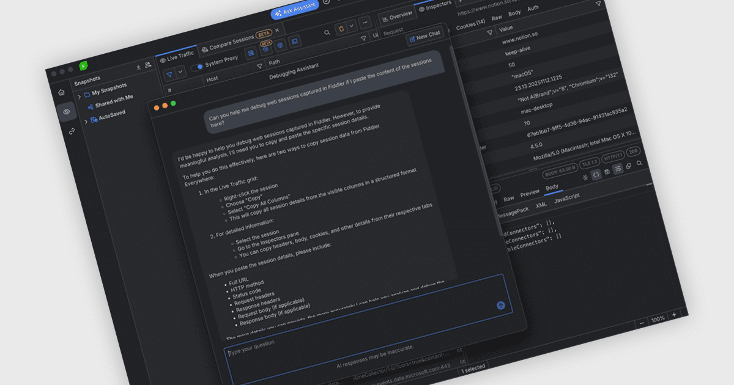This screenshot has width=734, height=385.
Task: Click the save icon in response toolbar
Action: coord(606,171)
